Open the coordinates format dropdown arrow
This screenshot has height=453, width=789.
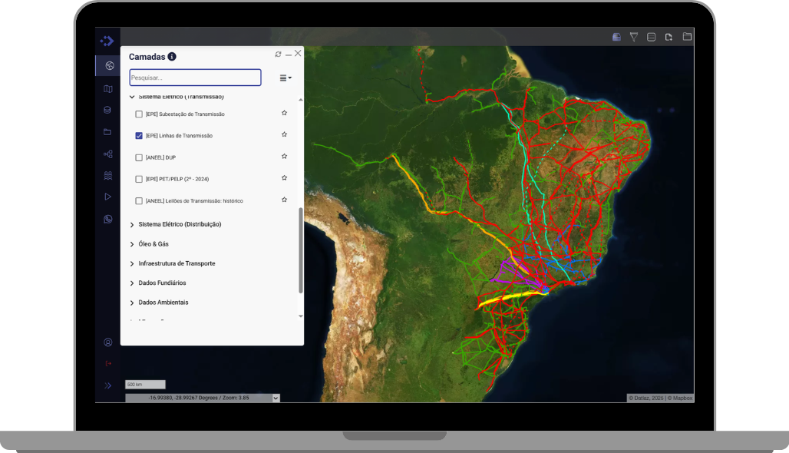(x=276, y=398)
